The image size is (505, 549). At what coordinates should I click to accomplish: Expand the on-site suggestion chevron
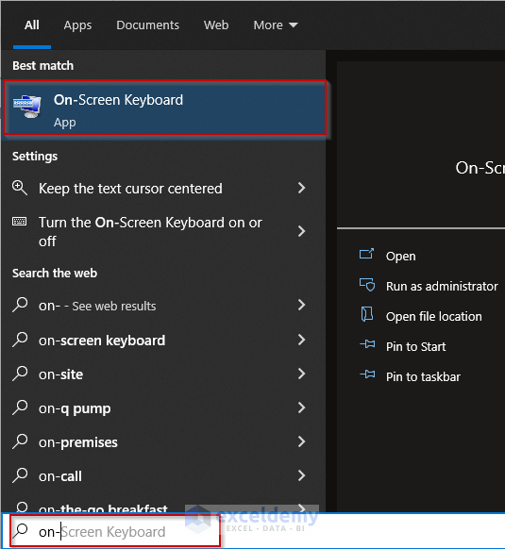click(301, 374)
